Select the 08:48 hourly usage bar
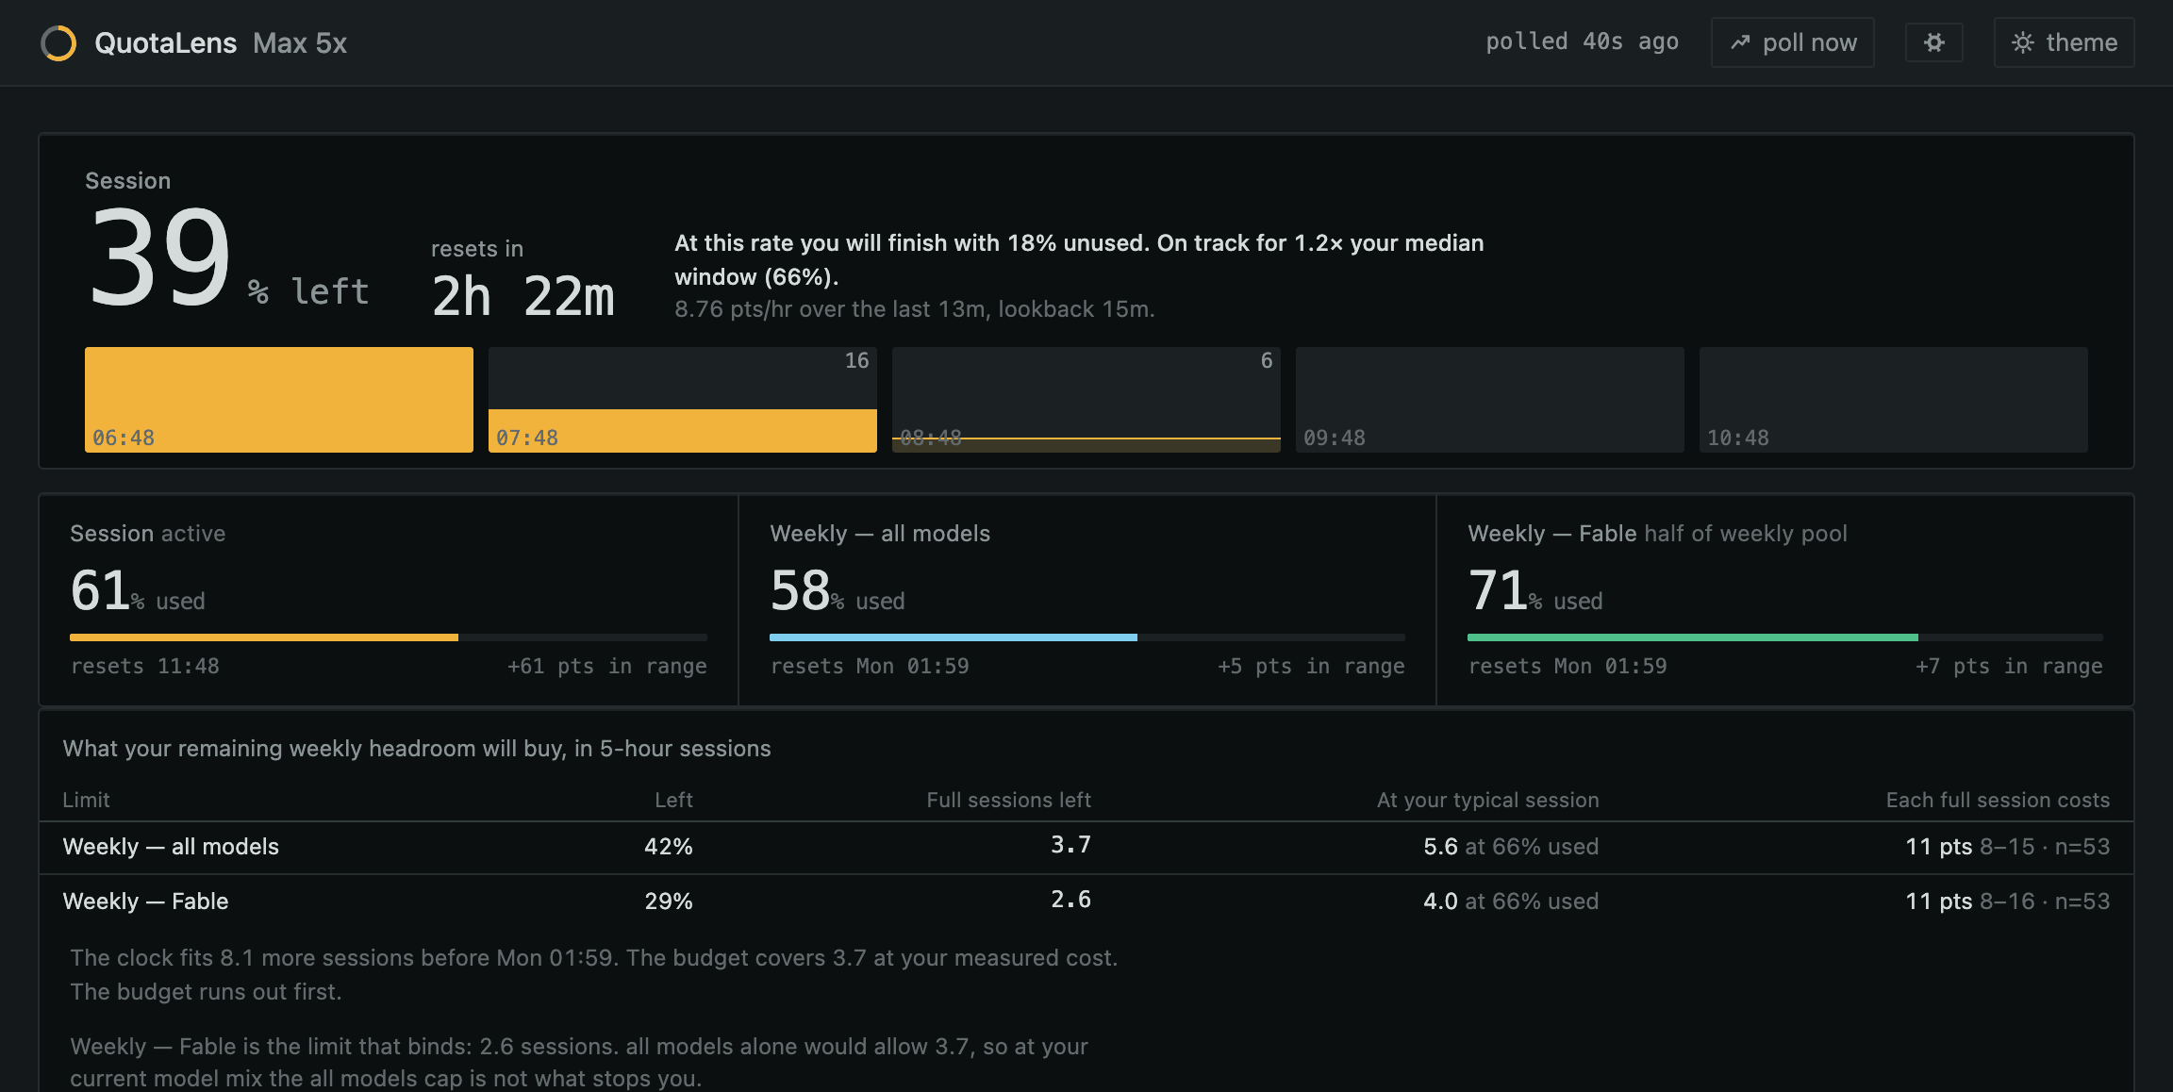This screenshot has height=1092, width=2173. coord(1086,400)
